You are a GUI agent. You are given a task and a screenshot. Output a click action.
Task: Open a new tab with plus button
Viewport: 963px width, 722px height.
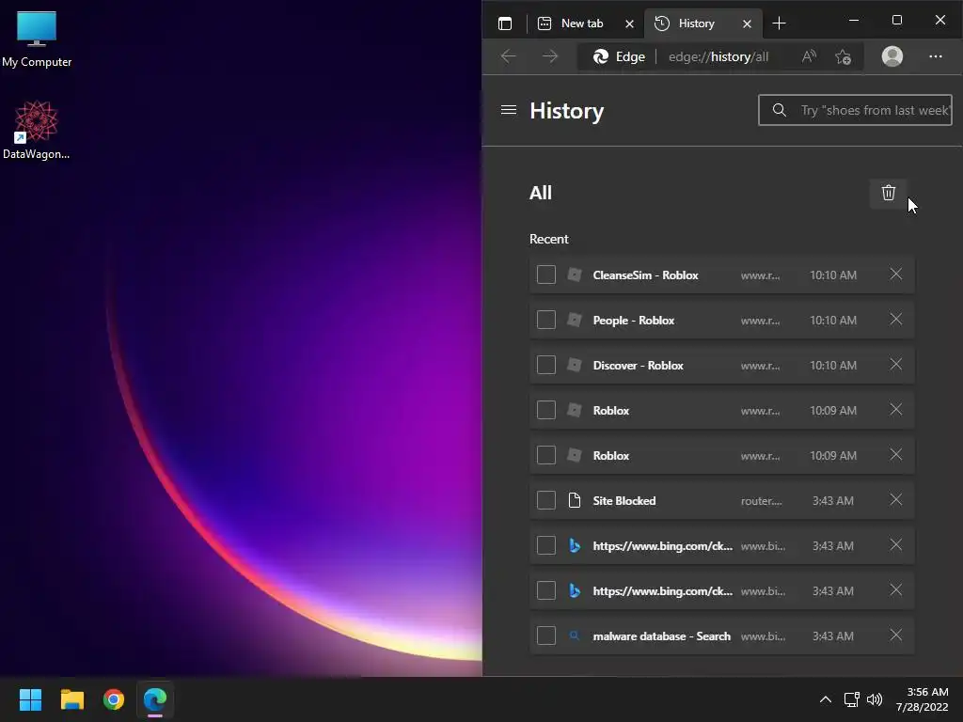[x=779, y=24]
